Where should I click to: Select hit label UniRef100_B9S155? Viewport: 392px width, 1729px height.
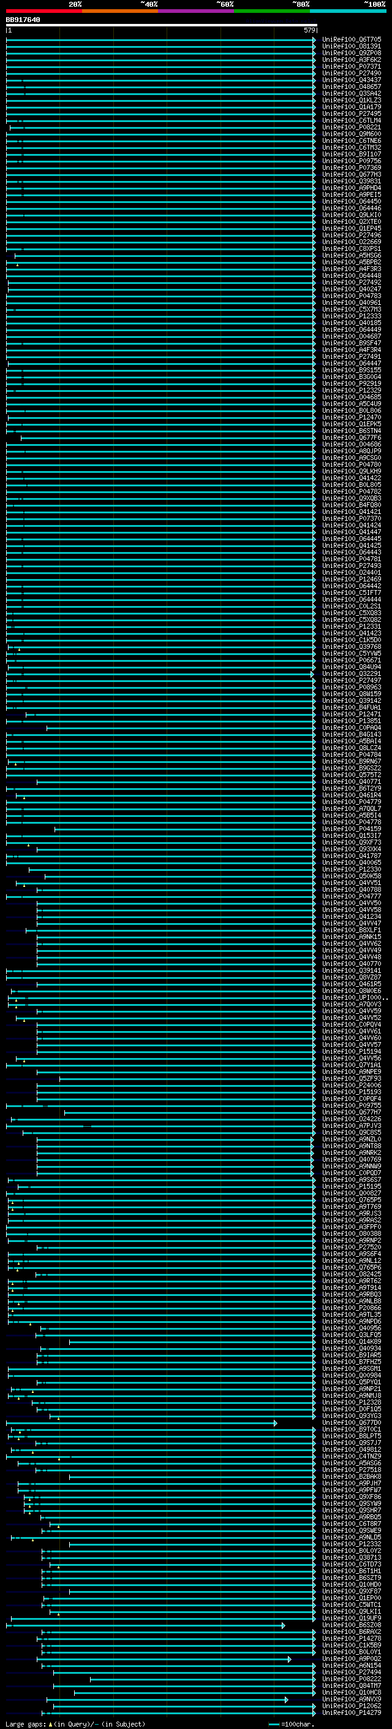tap(351, 370)
